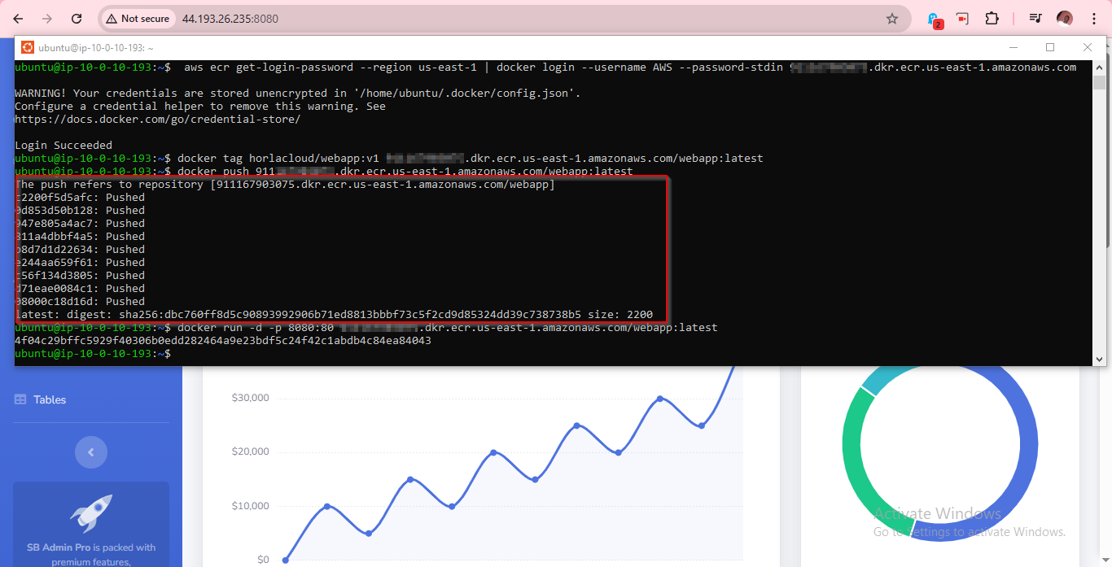This screenshot has width=1112, height=567.
Task: Click the terminal title "ubuntu@ip-10-0-10-193: ~"
Action: click(x=96, y=48)
